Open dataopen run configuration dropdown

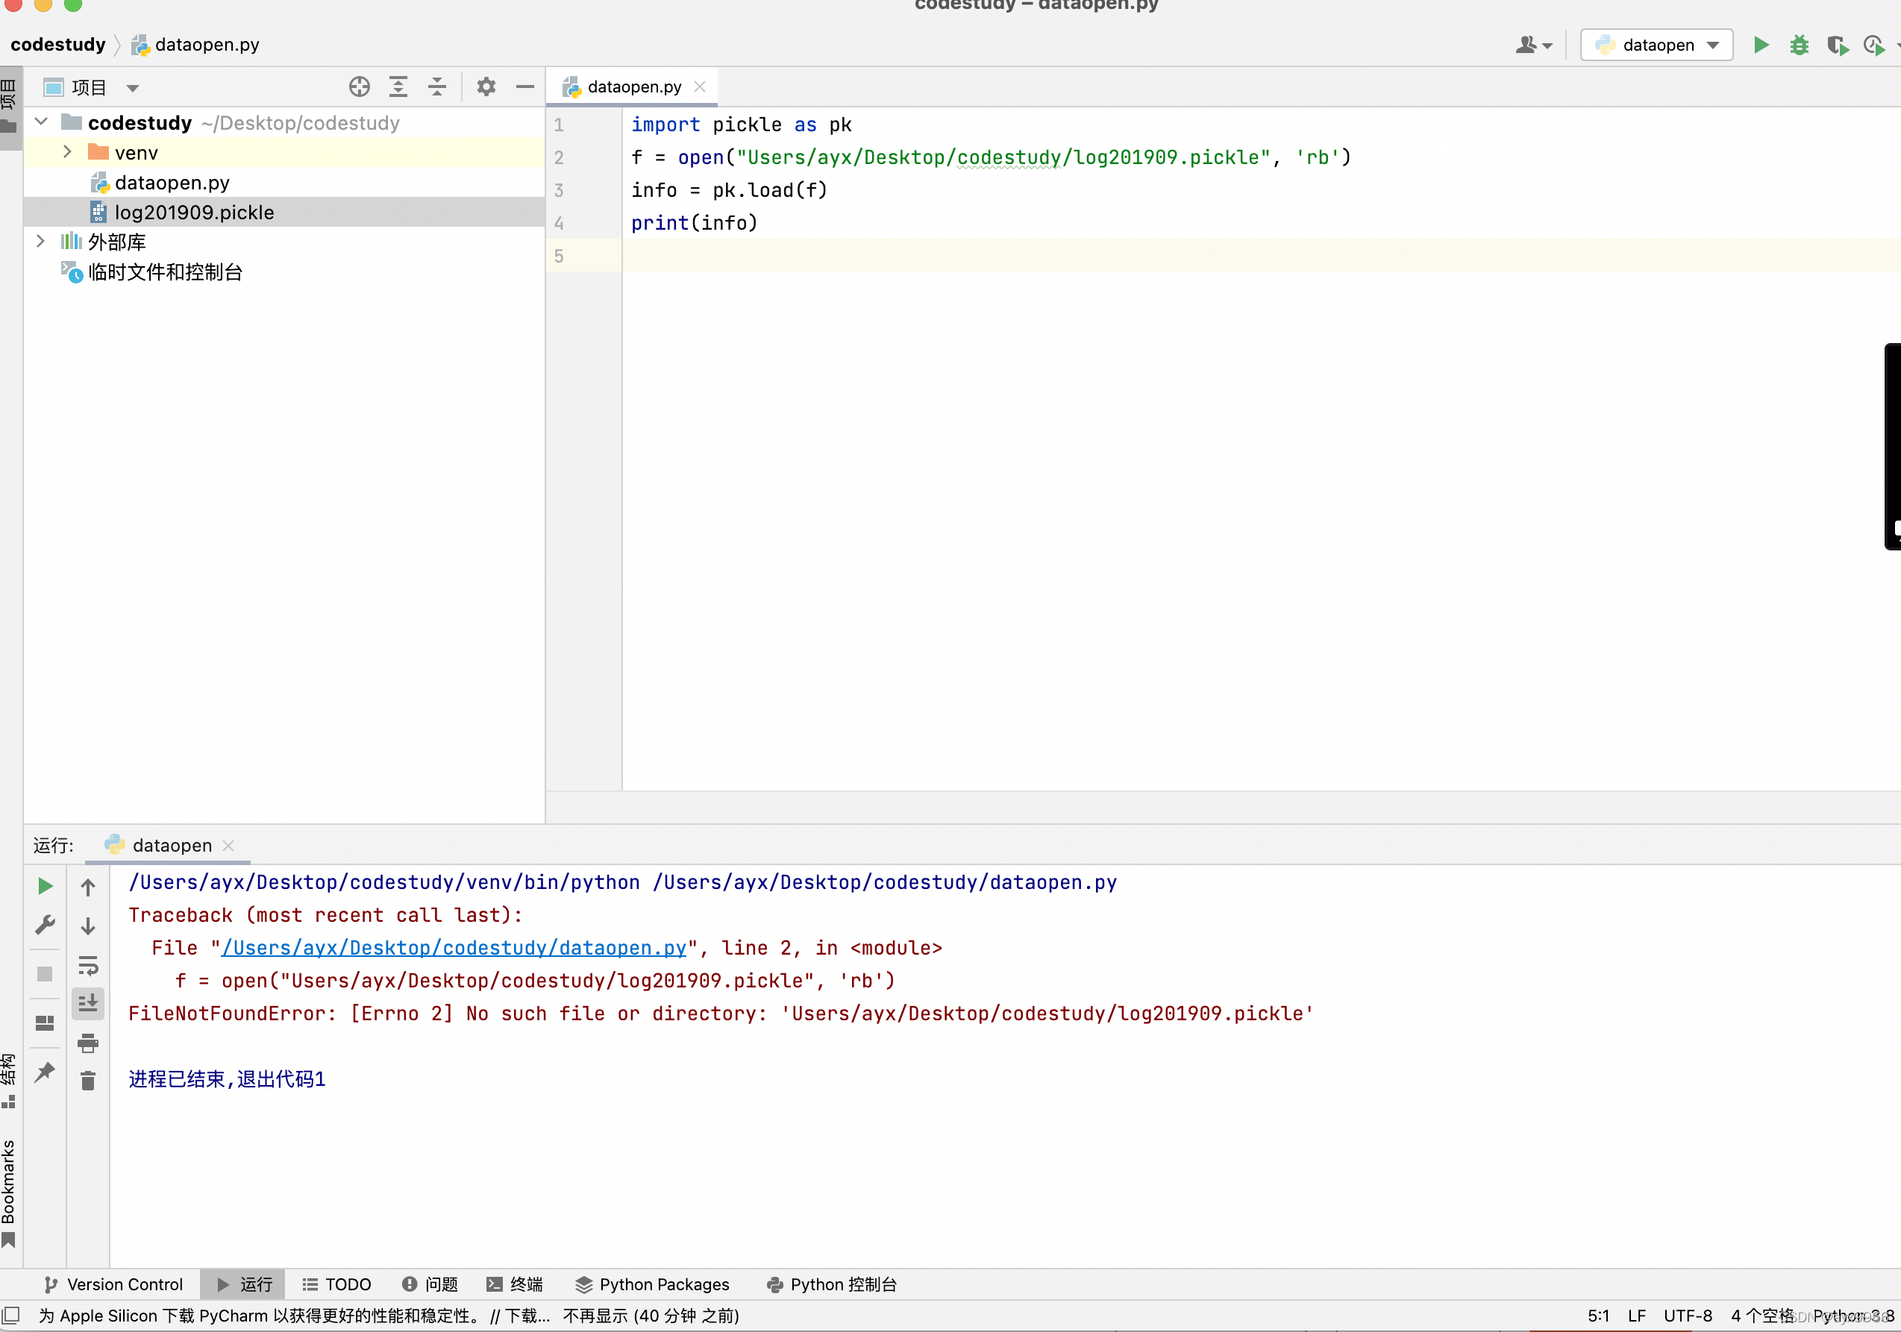coord(1657,45)
